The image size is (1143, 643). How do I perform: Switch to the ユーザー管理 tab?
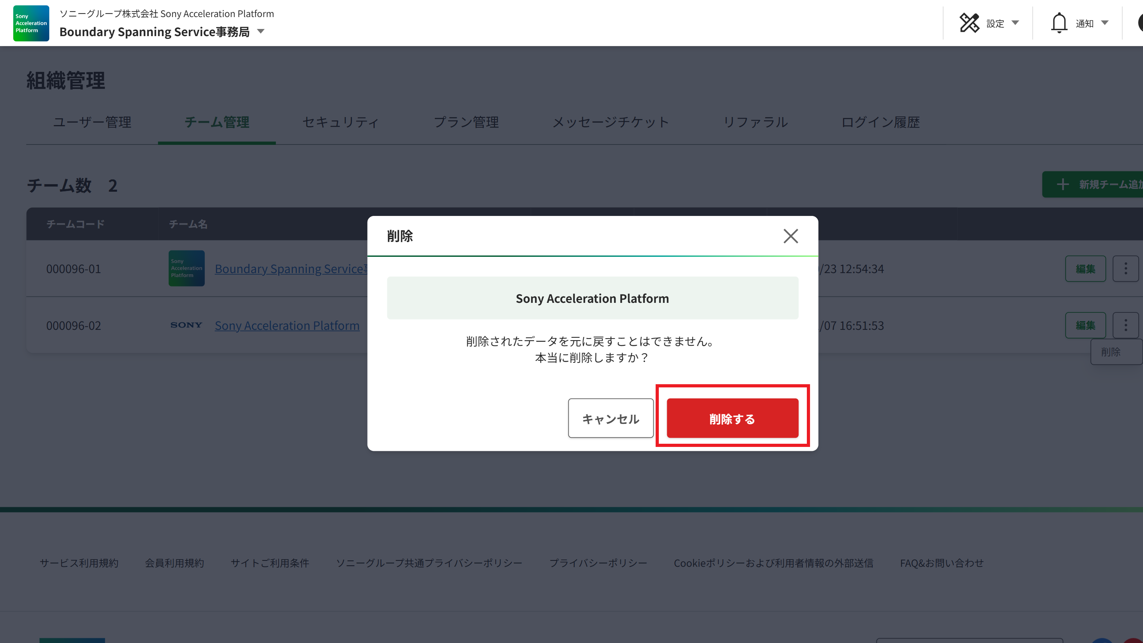(x=92, y=122)
